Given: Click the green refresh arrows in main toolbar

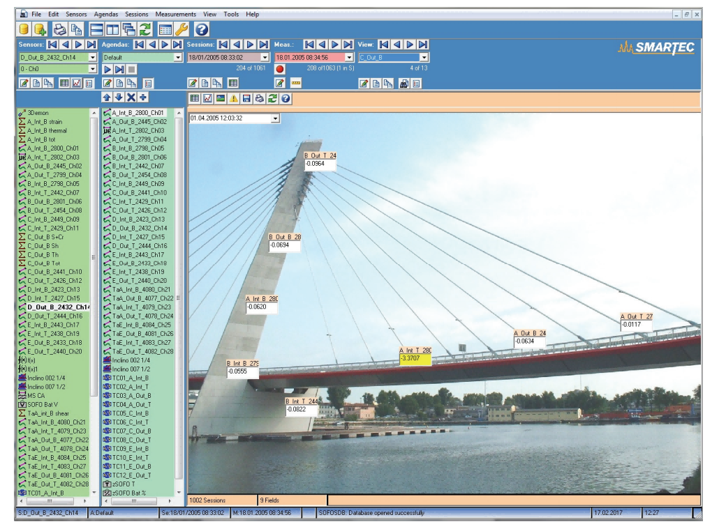Looking at the screenshot, I should 145,29.
